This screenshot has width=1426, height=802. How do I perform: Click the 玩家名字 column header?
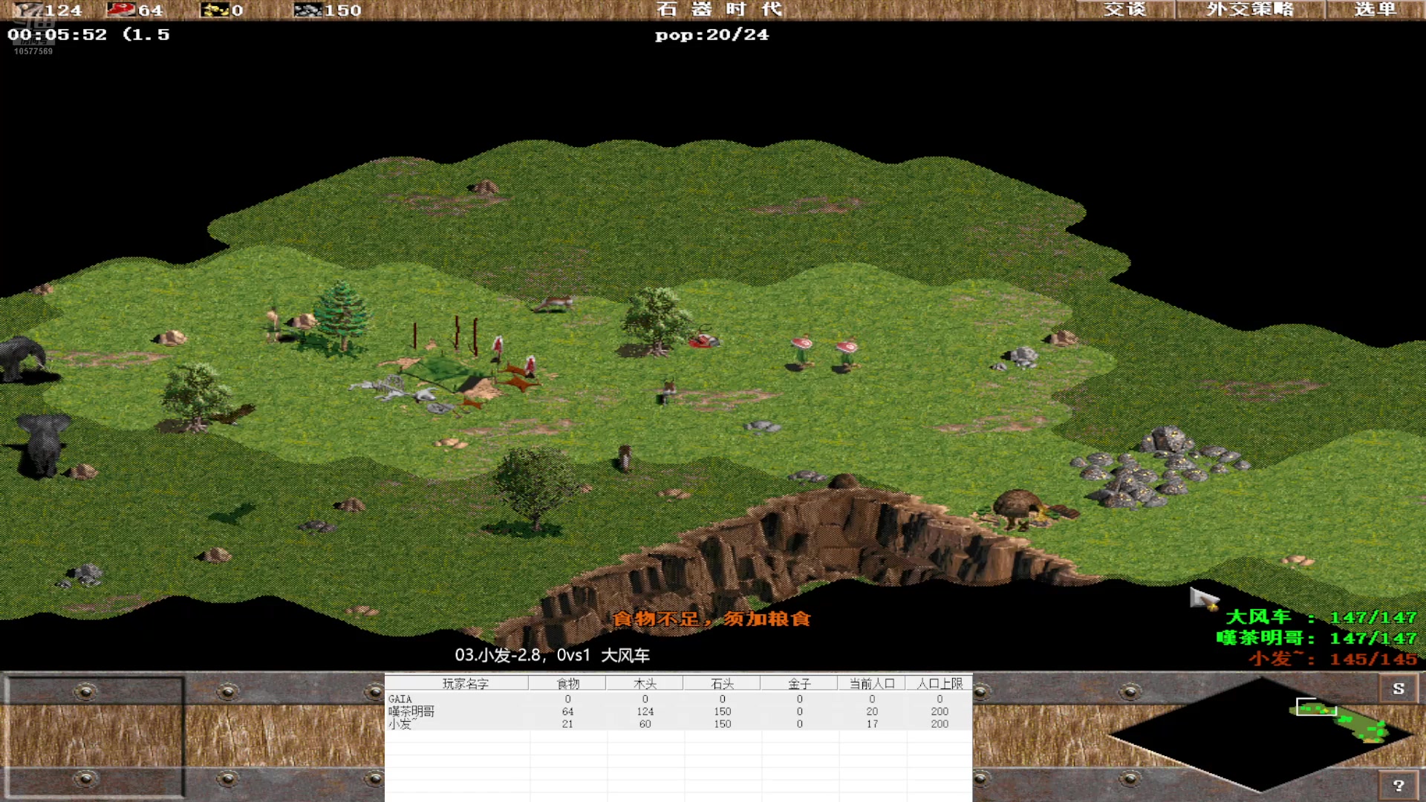click(465, 683)
